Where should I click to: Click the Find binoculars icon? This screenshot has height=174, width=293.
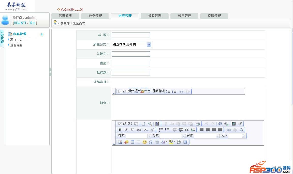(x=220, y=124)
